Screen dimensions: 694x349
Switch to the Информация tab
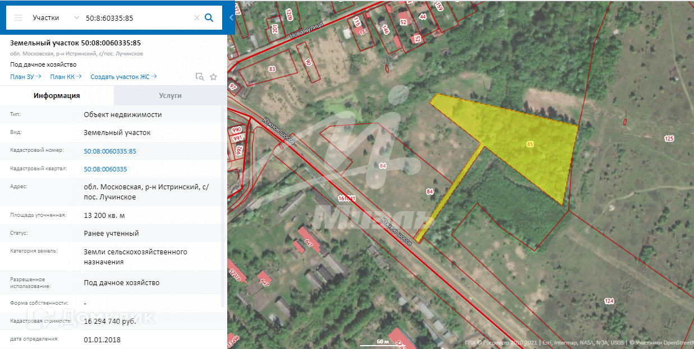pyautogui.click(x=57, y=96)
